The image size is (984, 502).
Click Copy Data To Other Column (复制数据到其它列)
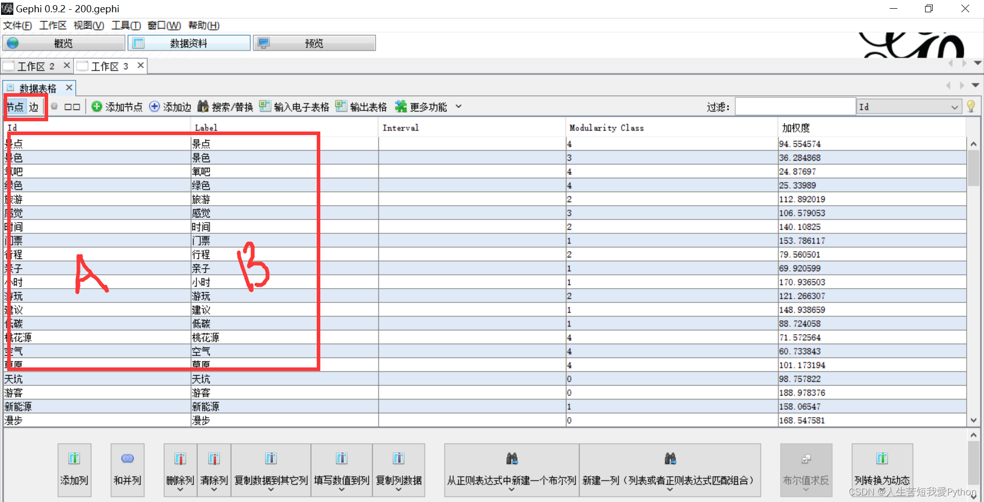pos(271,470)
